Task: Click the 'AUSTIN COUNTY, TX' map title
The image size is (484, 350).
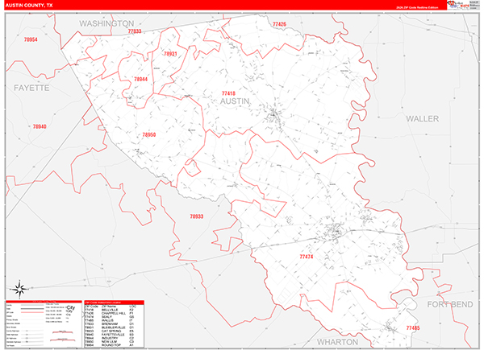Action: click(29, 6)
